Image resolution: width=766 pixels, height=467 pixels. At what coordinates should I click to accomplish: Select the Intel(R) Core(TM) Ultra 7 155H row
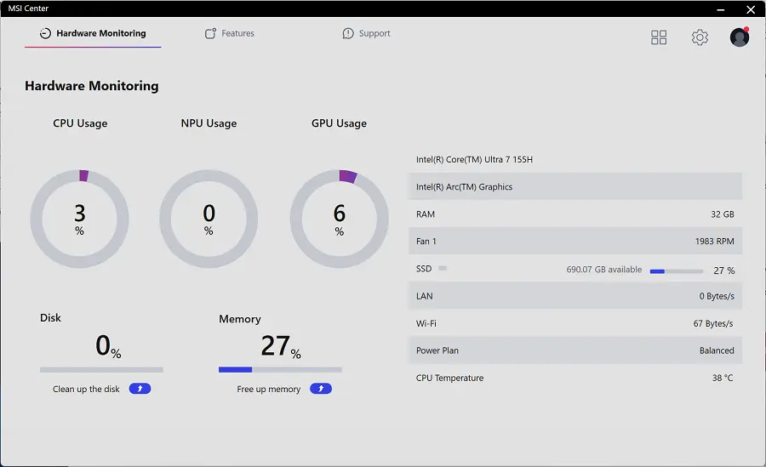575,159
